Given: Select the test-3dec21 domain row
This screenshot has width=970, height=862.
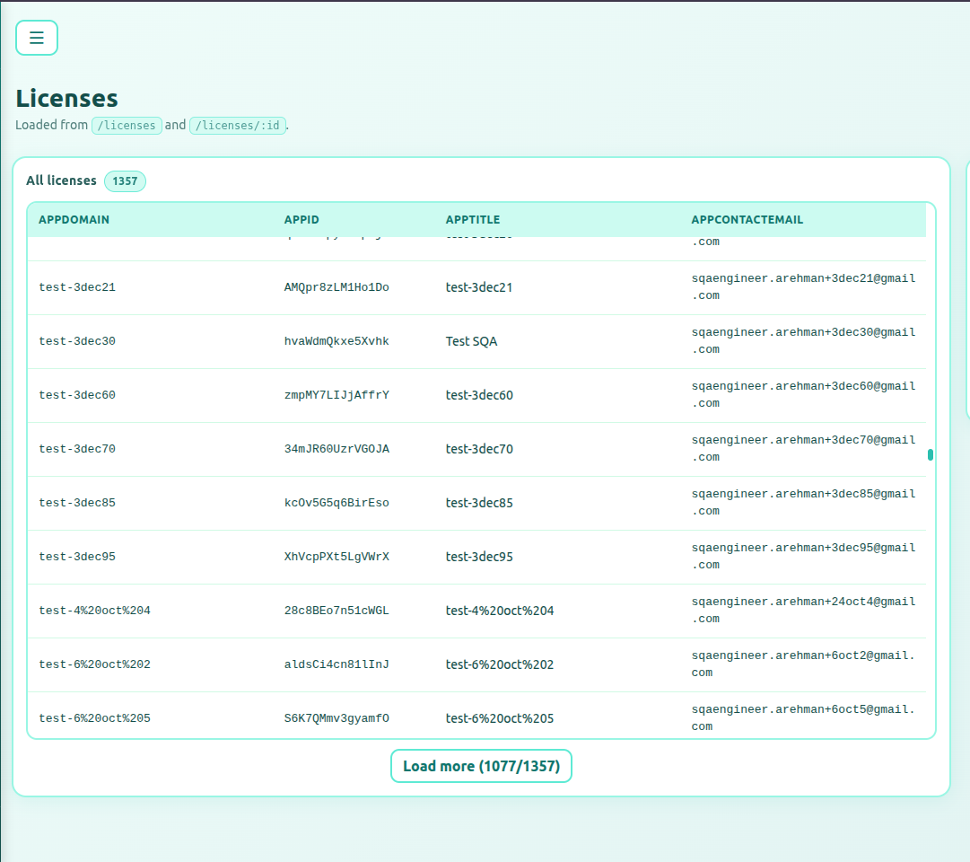Looking at the screenshot, I should 77,288.
